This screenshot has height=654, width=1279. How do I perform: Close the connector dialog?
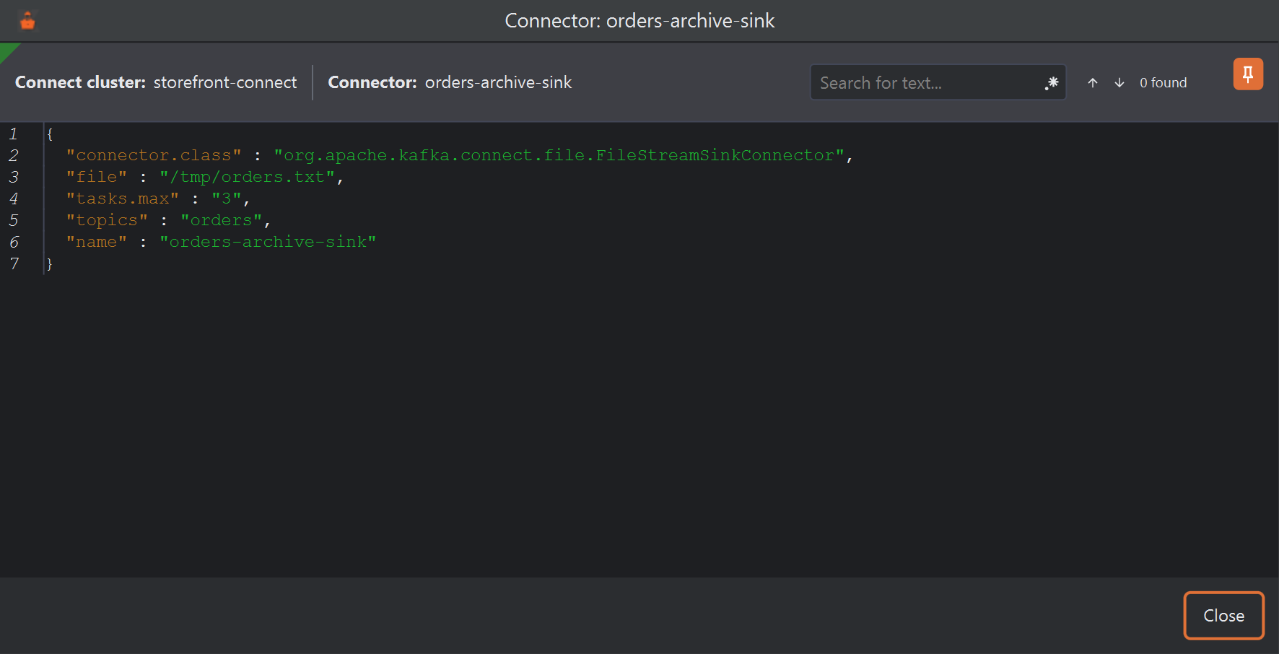(1223, 616)
